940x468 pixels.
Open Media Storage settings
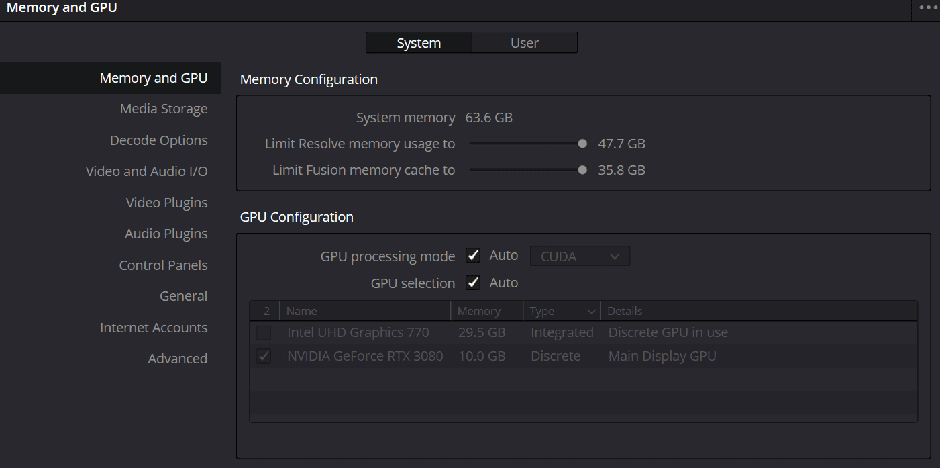click(x=164, y=109)
